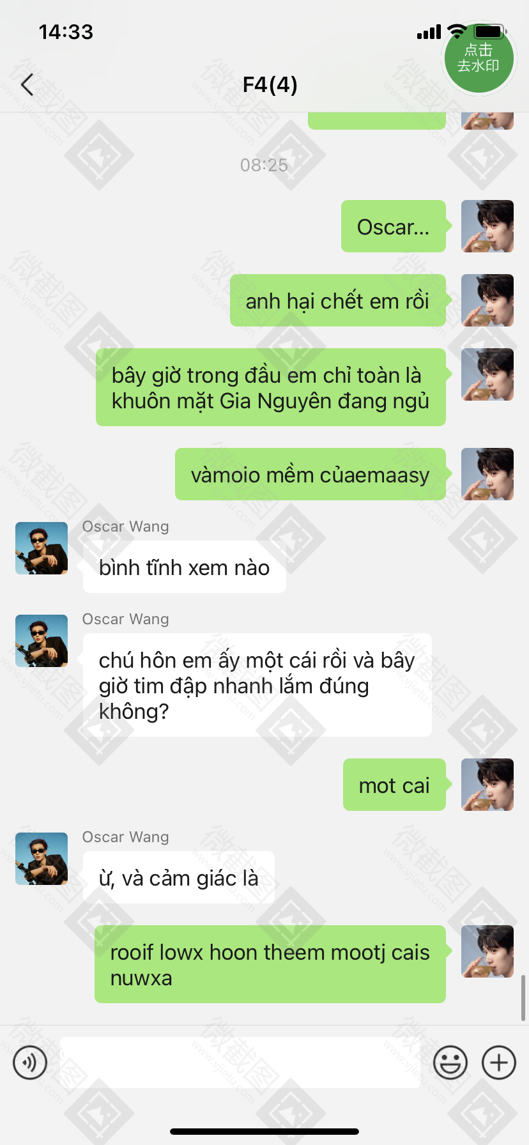529x1145 pixels.
Task: Click the chat scrollbar indicator
Action: (524, 997)
